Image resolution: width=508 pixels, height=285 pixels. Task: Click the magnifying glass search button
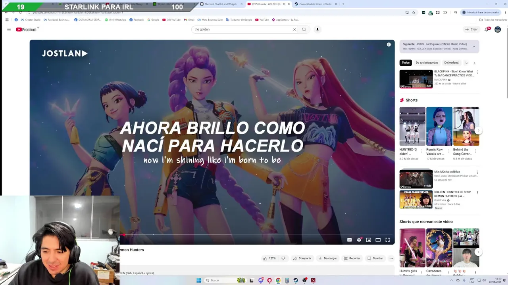(x=304, y=29)
